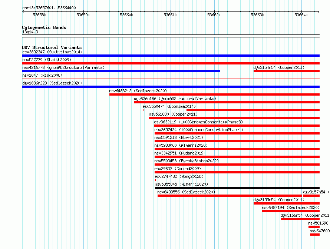Click the red esv29637 variant bar
Screen dimensions: 330x249
tap(237, 172)
